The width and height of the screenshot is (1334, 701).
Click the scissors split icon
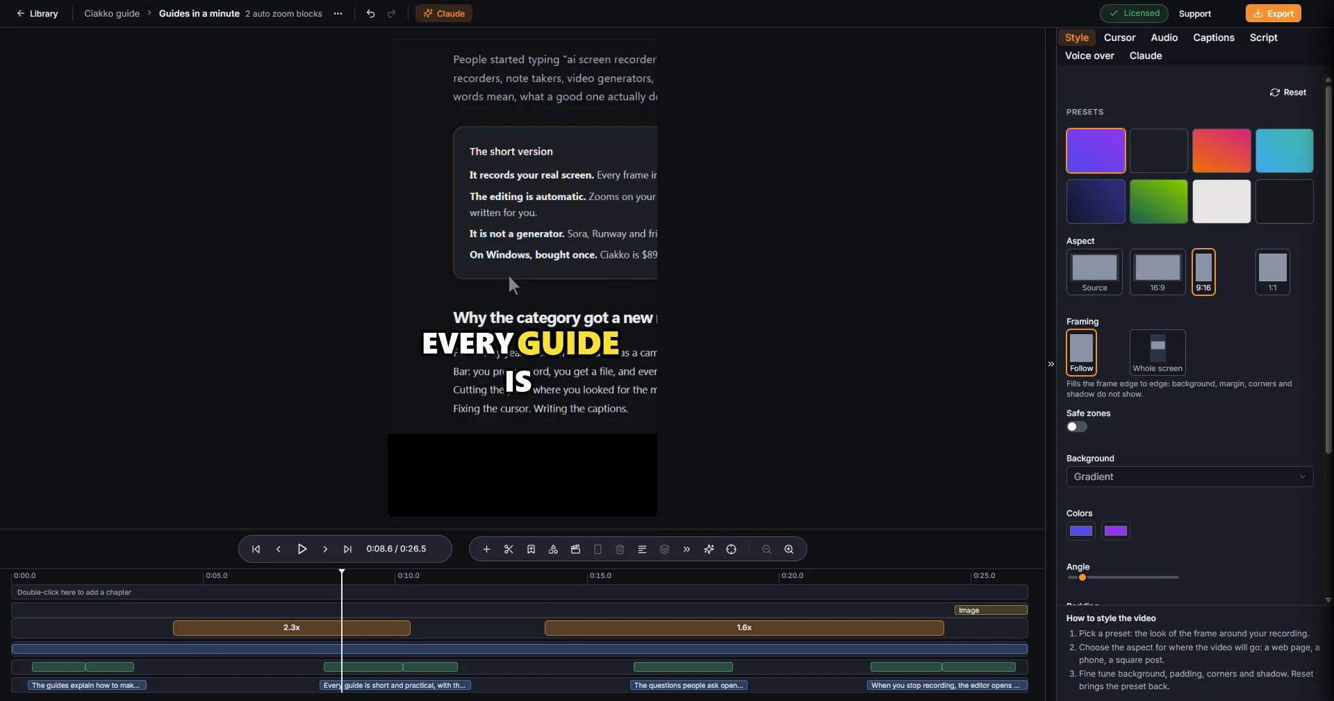[x=509, y=549]
